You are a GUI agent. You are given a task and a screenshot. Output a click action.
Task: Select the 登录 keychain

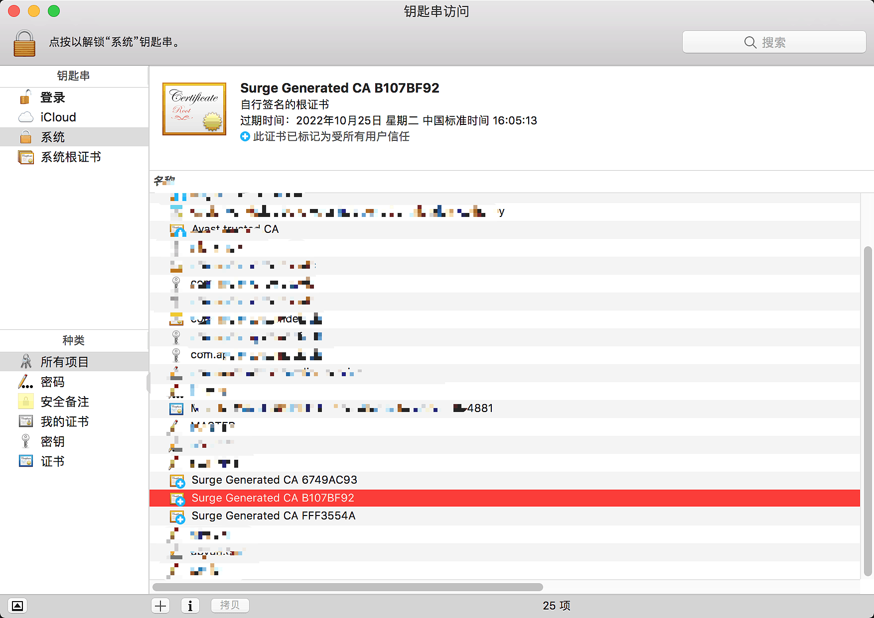[x=52, y=98]
